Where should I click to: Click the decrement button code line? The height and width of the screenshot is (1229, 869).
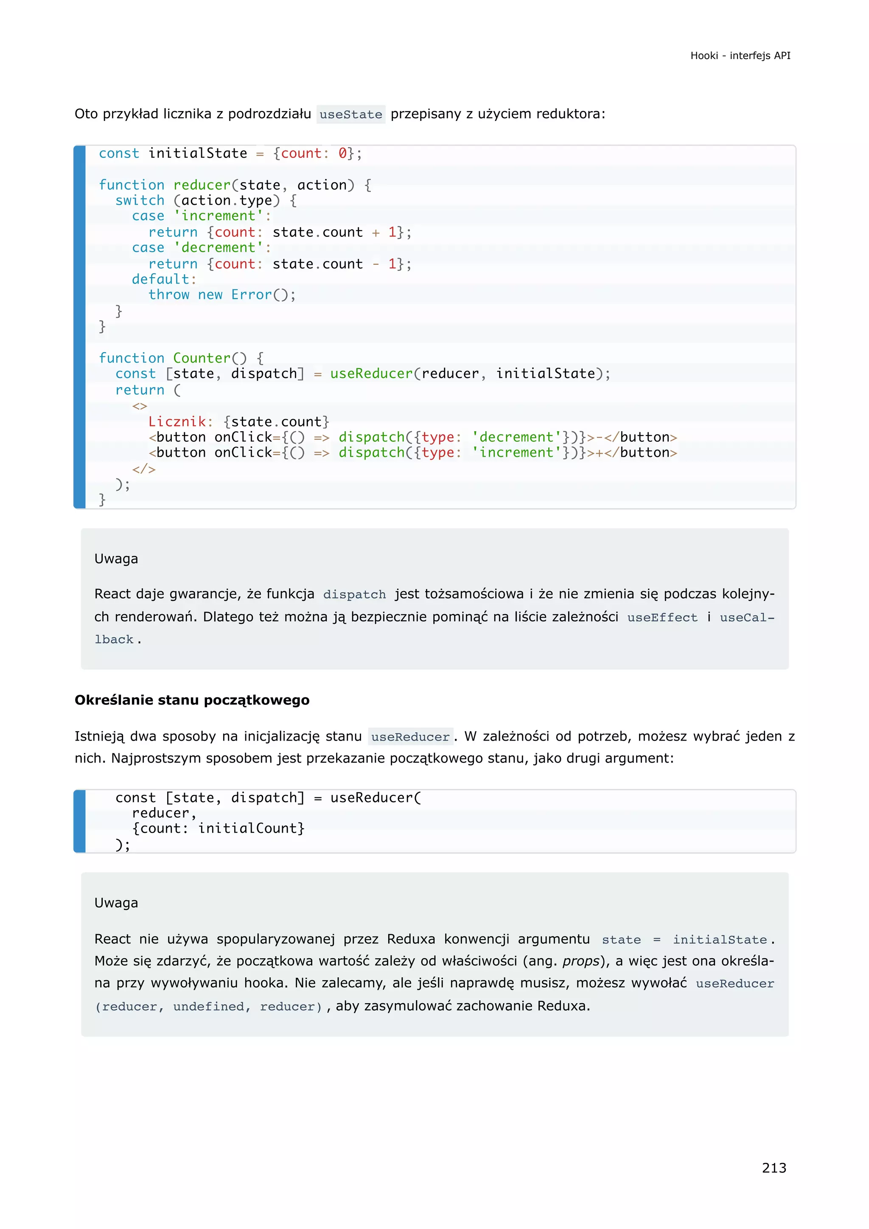coord(412,438)
